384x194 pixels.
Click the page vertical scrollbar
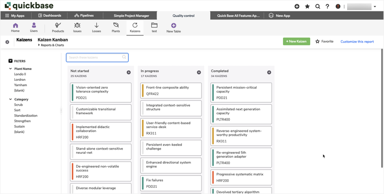[382, 108]
